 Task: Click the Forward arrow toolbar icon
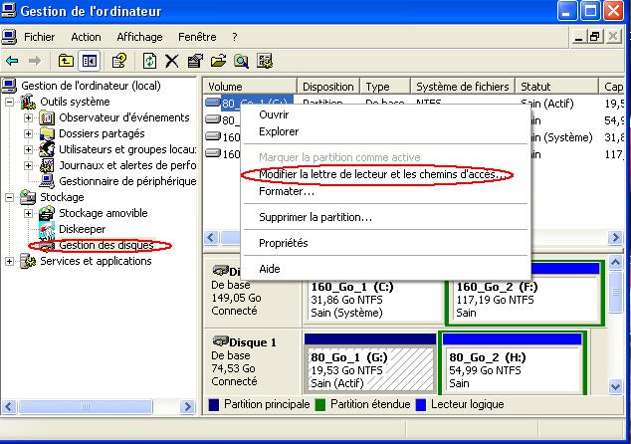click(x=35, y=61)
